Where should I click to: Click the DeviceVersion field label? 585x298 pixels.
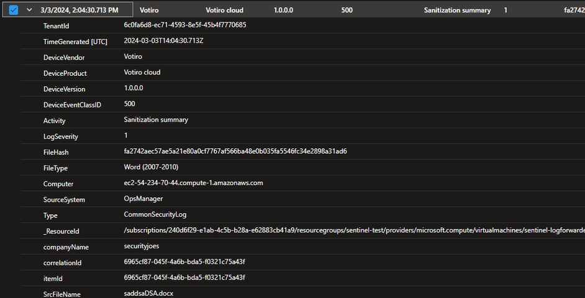(x=64, y=89)
